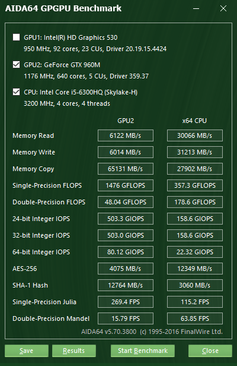
Task: Select the GPU2 AES-256 4075 MB/s field
Action: pyautogui.click(x=126, y=269)
